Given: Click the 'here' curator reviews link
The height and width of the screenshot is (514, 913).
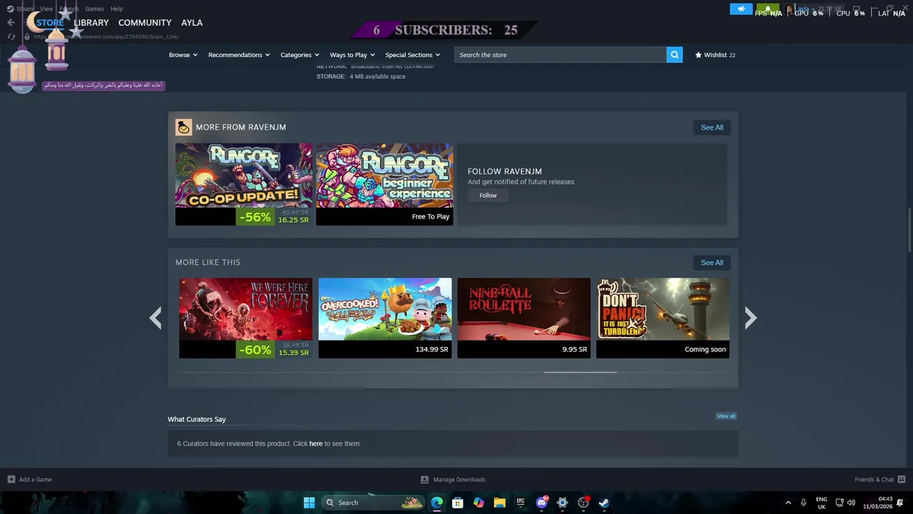Looking at the screenshot, I should pyautogui.click(x=316, y=443).
